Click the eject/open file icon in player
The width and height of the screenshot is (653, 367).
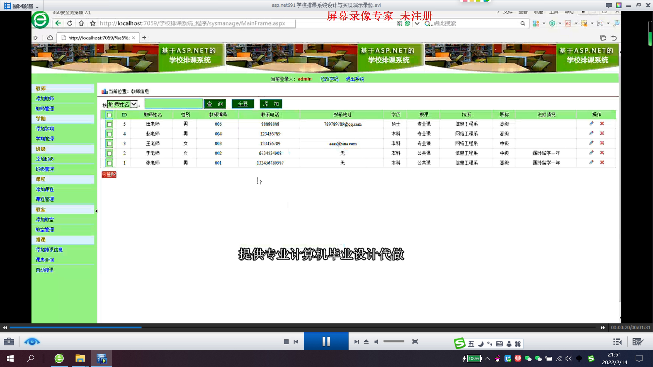click(366, 342)
